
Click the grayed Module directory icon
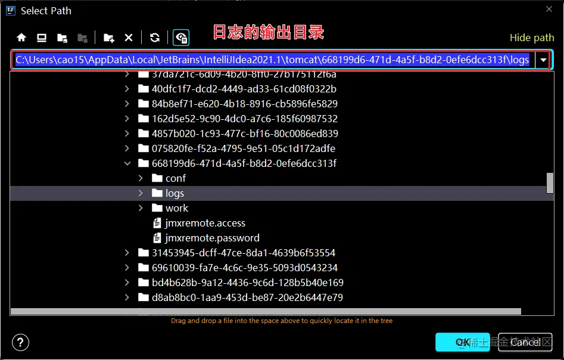[83, 38]
